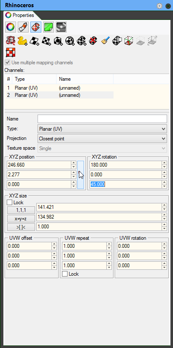Image resolution: width=173 pixels, height=348 pixels.
Task: Decrease the 45.000 rotation value with down arrow
Action: tap(164, 186)
